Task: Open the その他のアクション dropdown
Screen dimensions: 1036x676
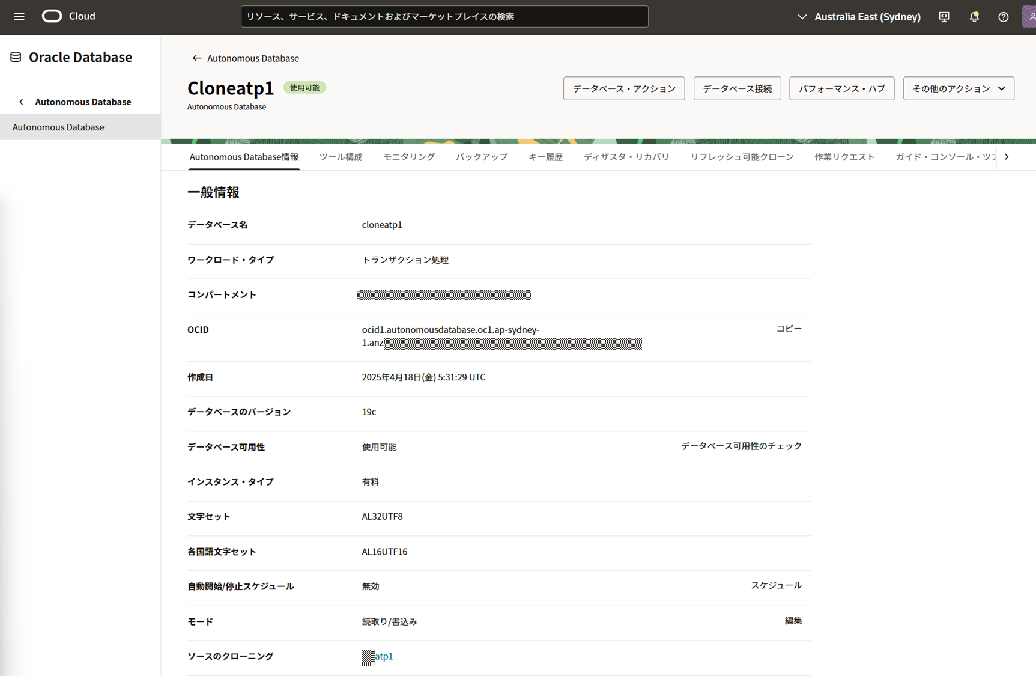Action: (959, 88)
